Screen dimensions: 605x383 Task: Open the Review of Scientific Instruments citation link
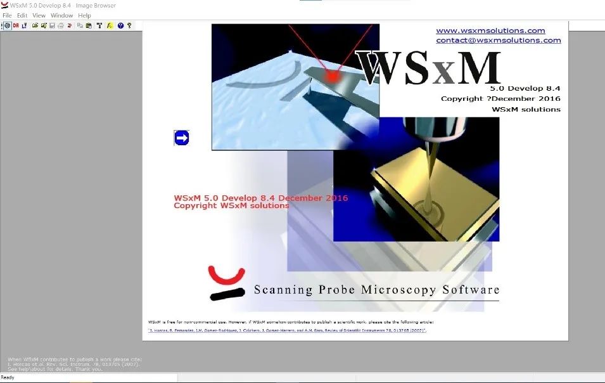(287, 330)
